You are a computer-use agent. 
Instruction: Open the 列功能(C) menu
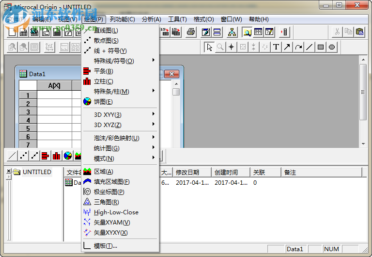pos(122,19)
